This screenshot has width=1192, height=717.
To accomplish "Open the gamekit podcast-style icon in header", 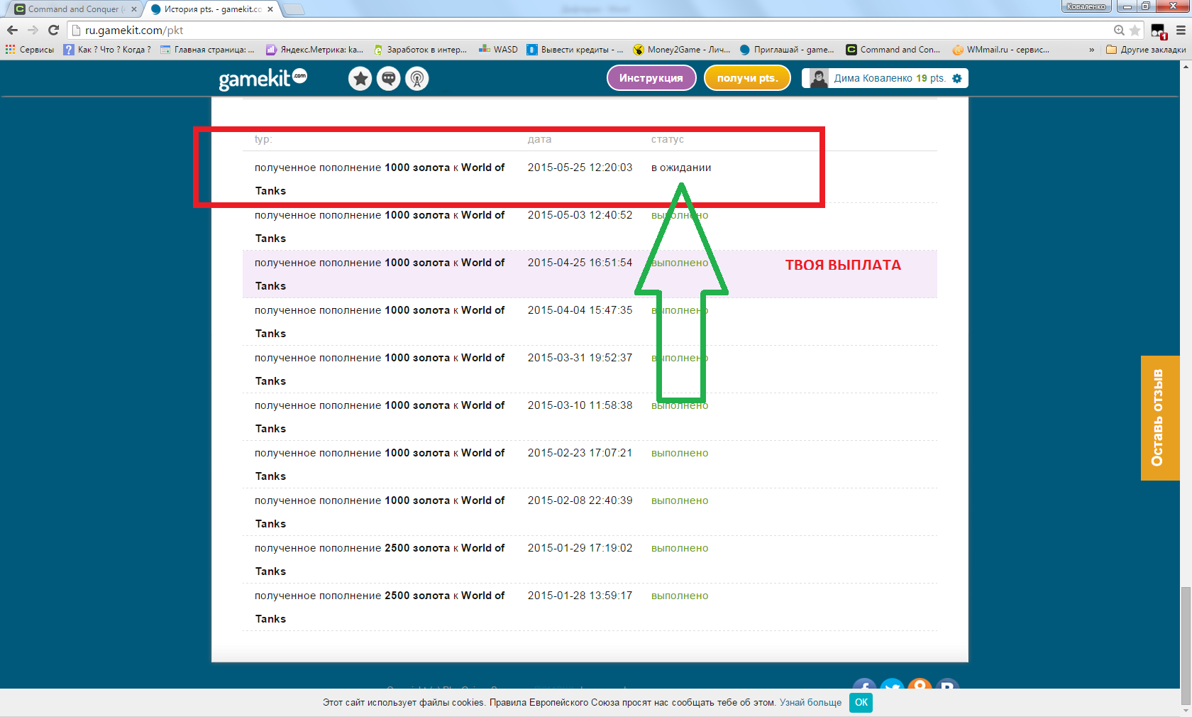I will click(x=417, y=78).
